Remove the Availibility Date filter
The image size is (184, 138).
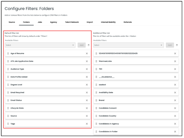point(175,92)
